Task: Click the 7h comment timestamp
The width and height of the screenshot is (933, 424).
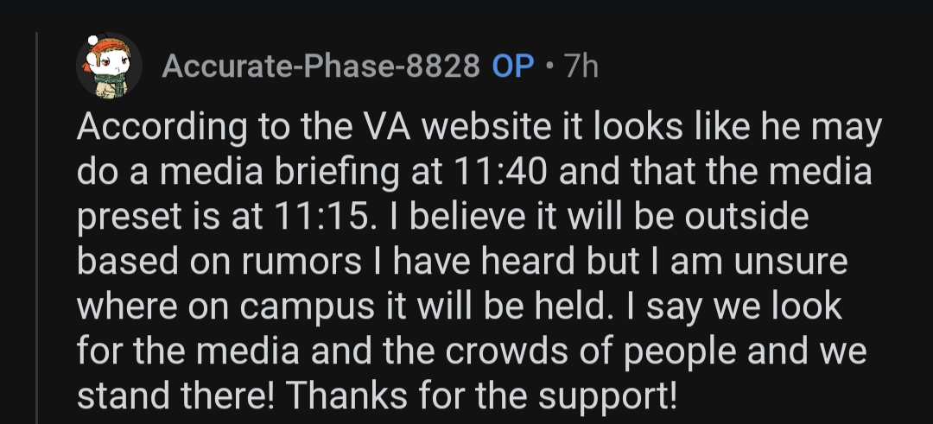Action: coord(580,66)
